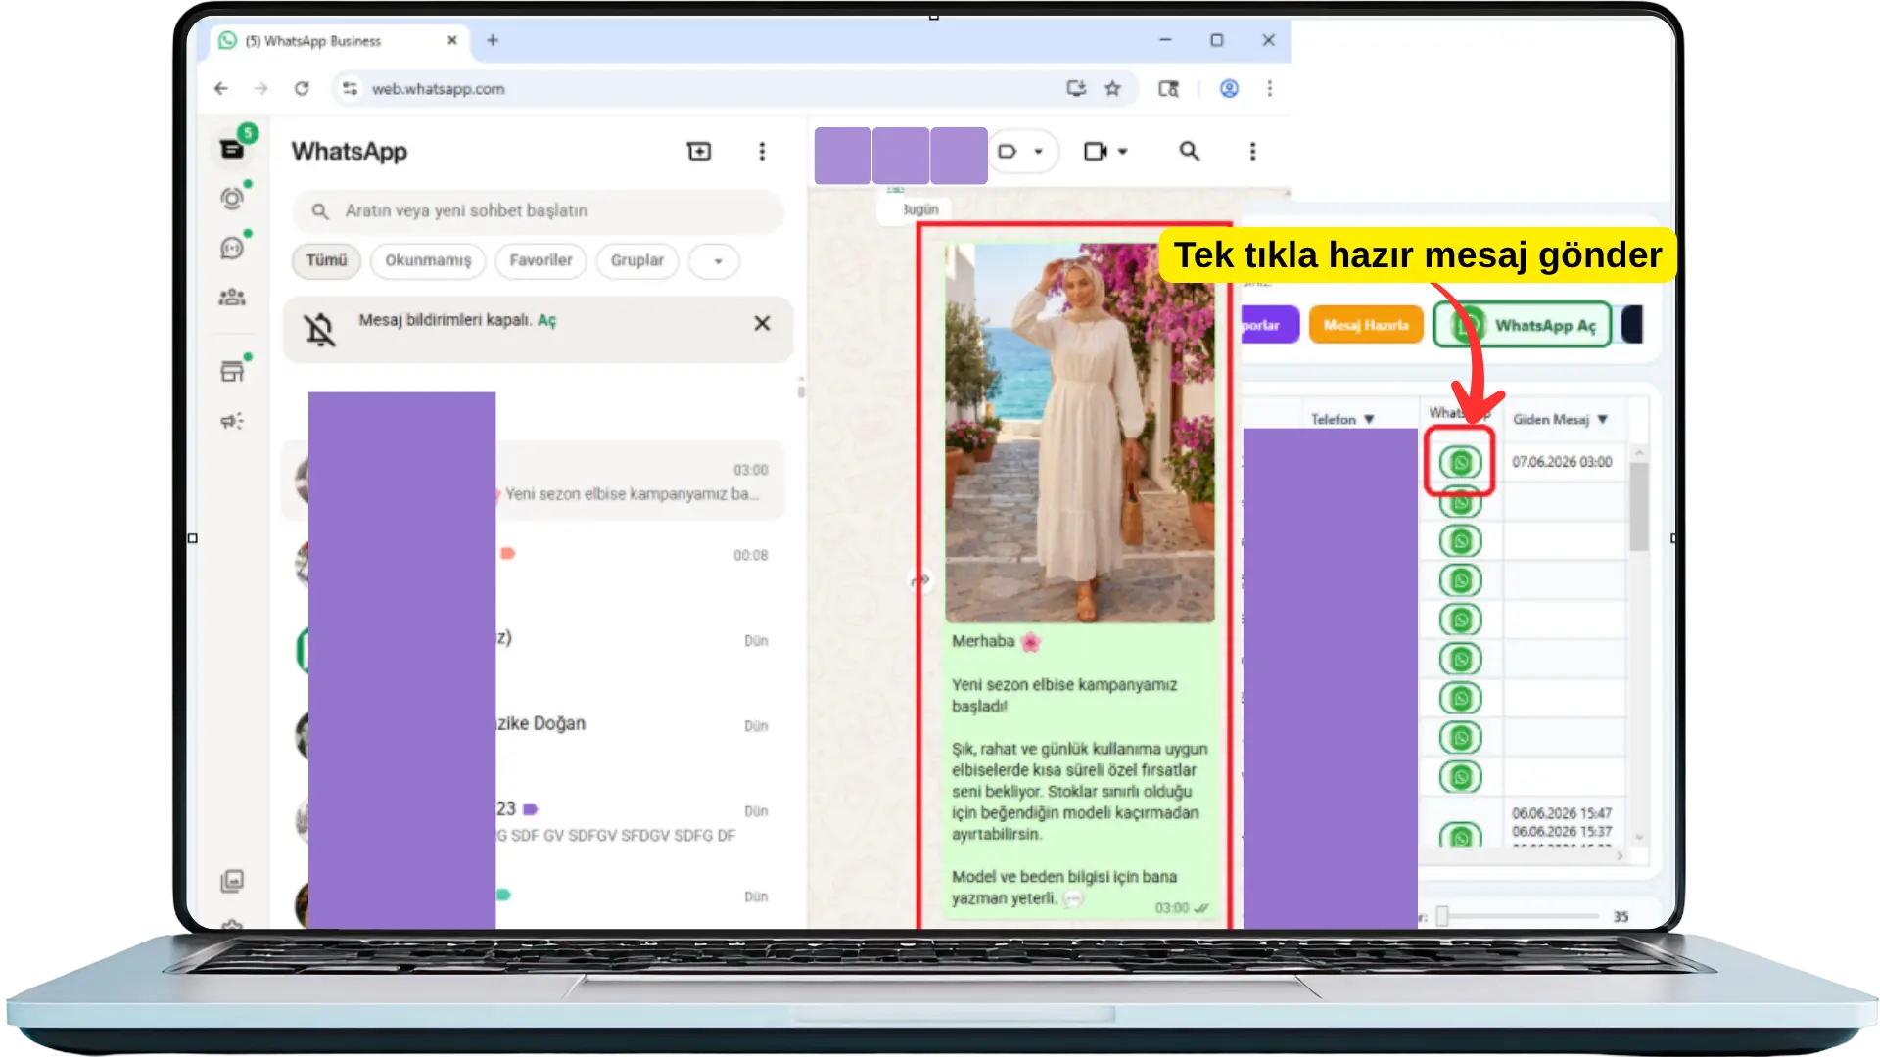
Task: Open the Giden Mesaj column filter arrow
Action: point(1603,420)
